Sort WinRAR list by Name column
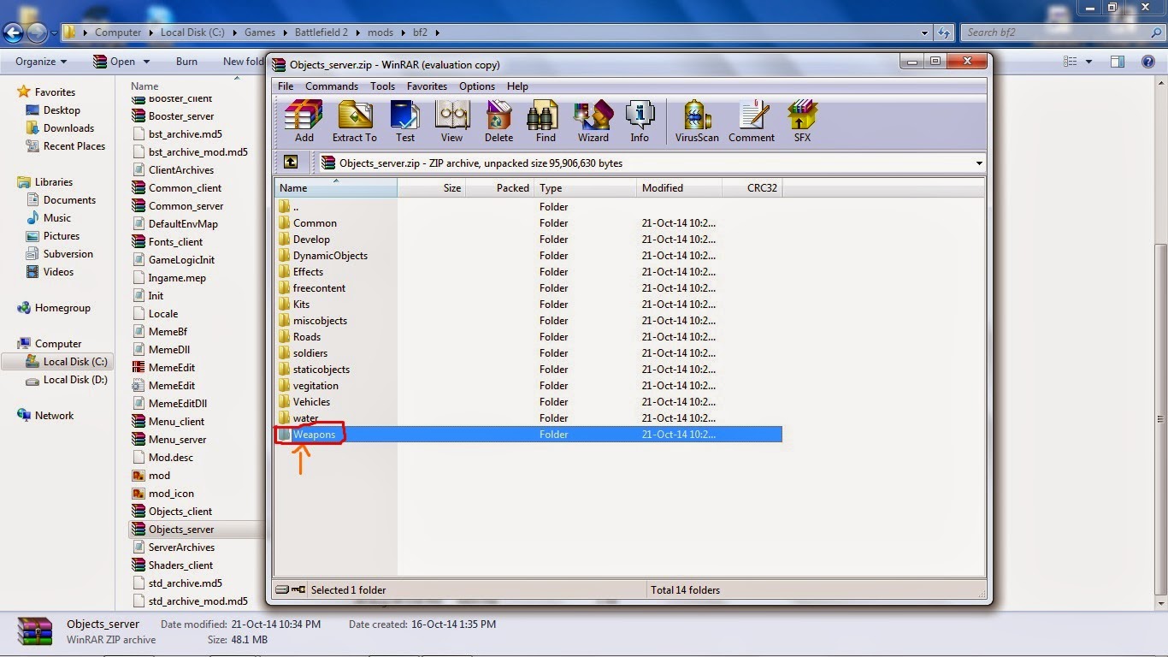 click(x=335, y=187)
